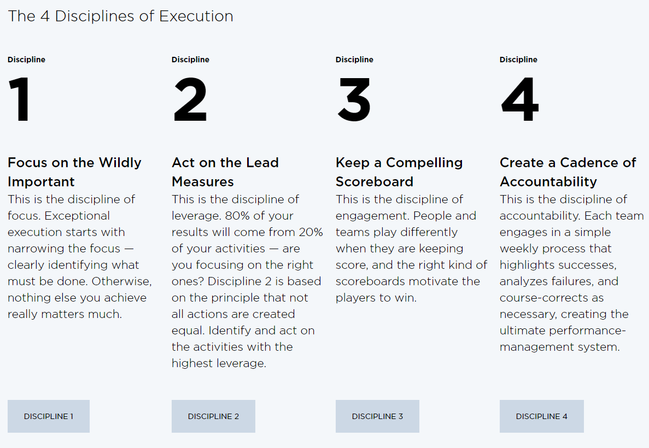Image resolution: width=649 pixels, height=448 pixels.
Task: Click the large number 3 graphic
Action: [354, 99]
